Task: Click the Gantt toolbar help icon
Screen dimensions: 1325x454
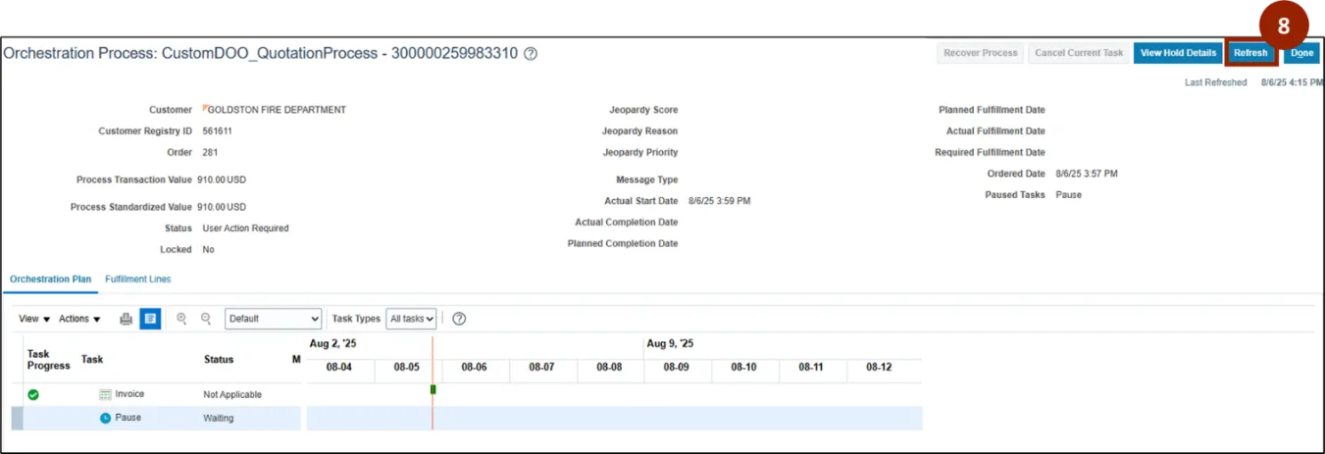Action: [x=458, y=319]
